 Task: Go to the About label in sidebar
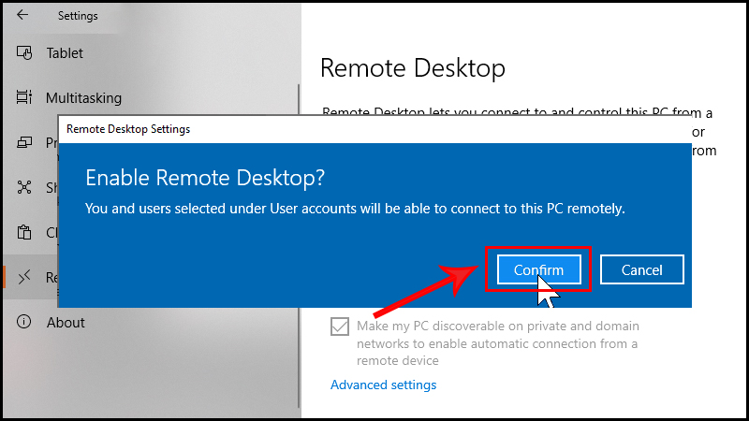click(x=66, y=322)
